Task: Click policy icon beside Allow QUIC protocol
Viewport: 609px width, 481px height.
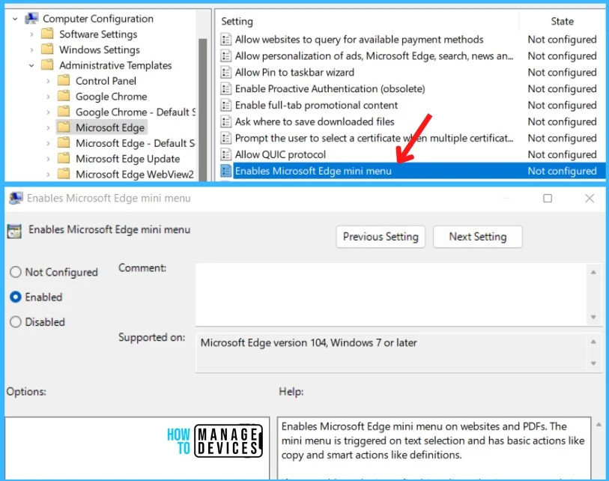Action: click(x=226, y=154)
